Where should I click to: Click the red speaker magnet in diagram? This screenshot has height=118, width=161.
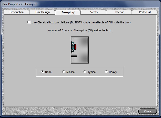(75, 47)
